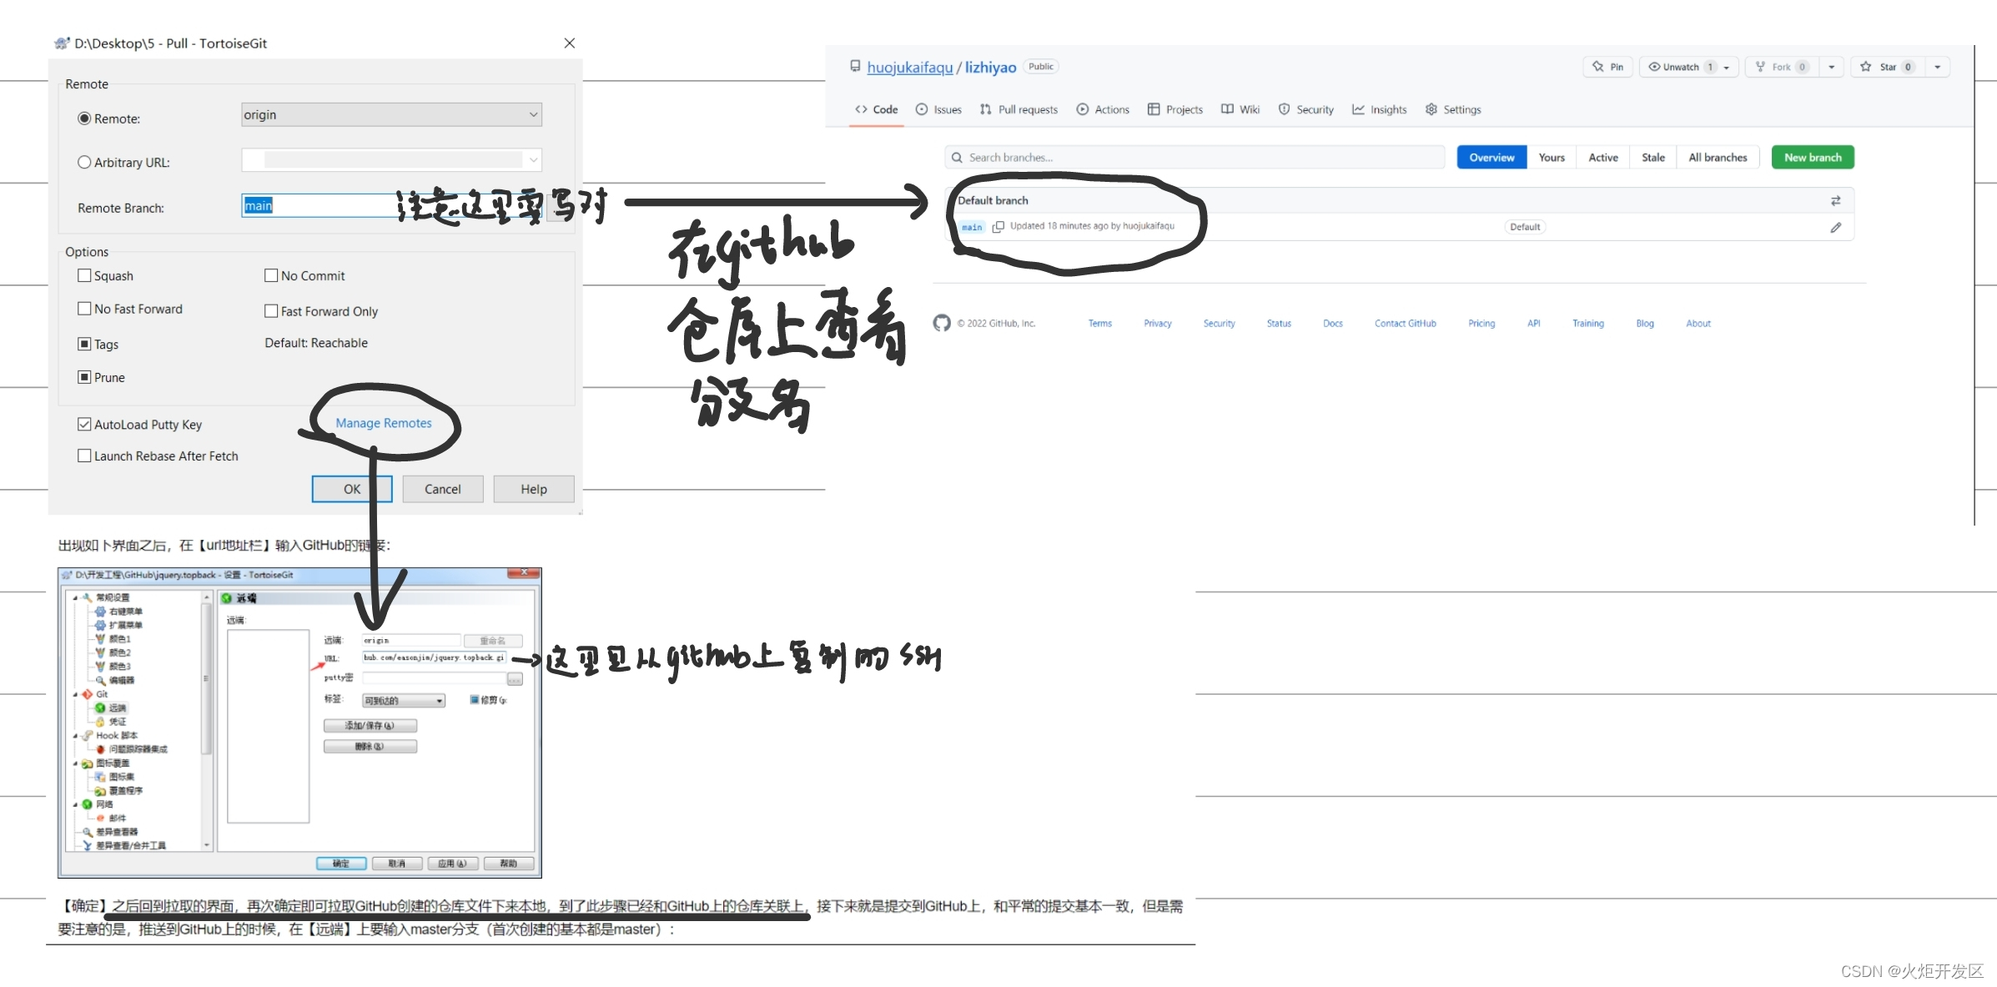Select the All branches filter

coord(1718,158)
